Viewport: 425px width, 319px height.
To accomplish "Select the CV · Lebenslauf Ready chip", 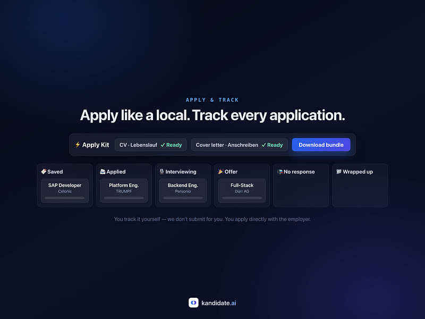I will 151,145.
